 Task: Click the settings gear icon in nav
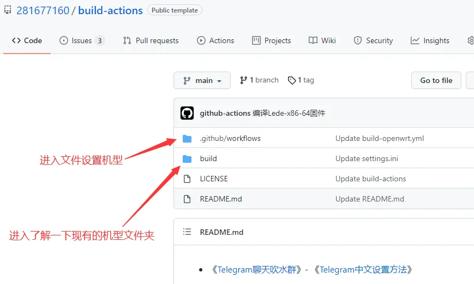(x=470, y=40)
